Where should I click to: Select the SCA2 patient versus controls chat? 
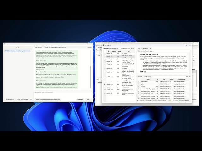17,51
